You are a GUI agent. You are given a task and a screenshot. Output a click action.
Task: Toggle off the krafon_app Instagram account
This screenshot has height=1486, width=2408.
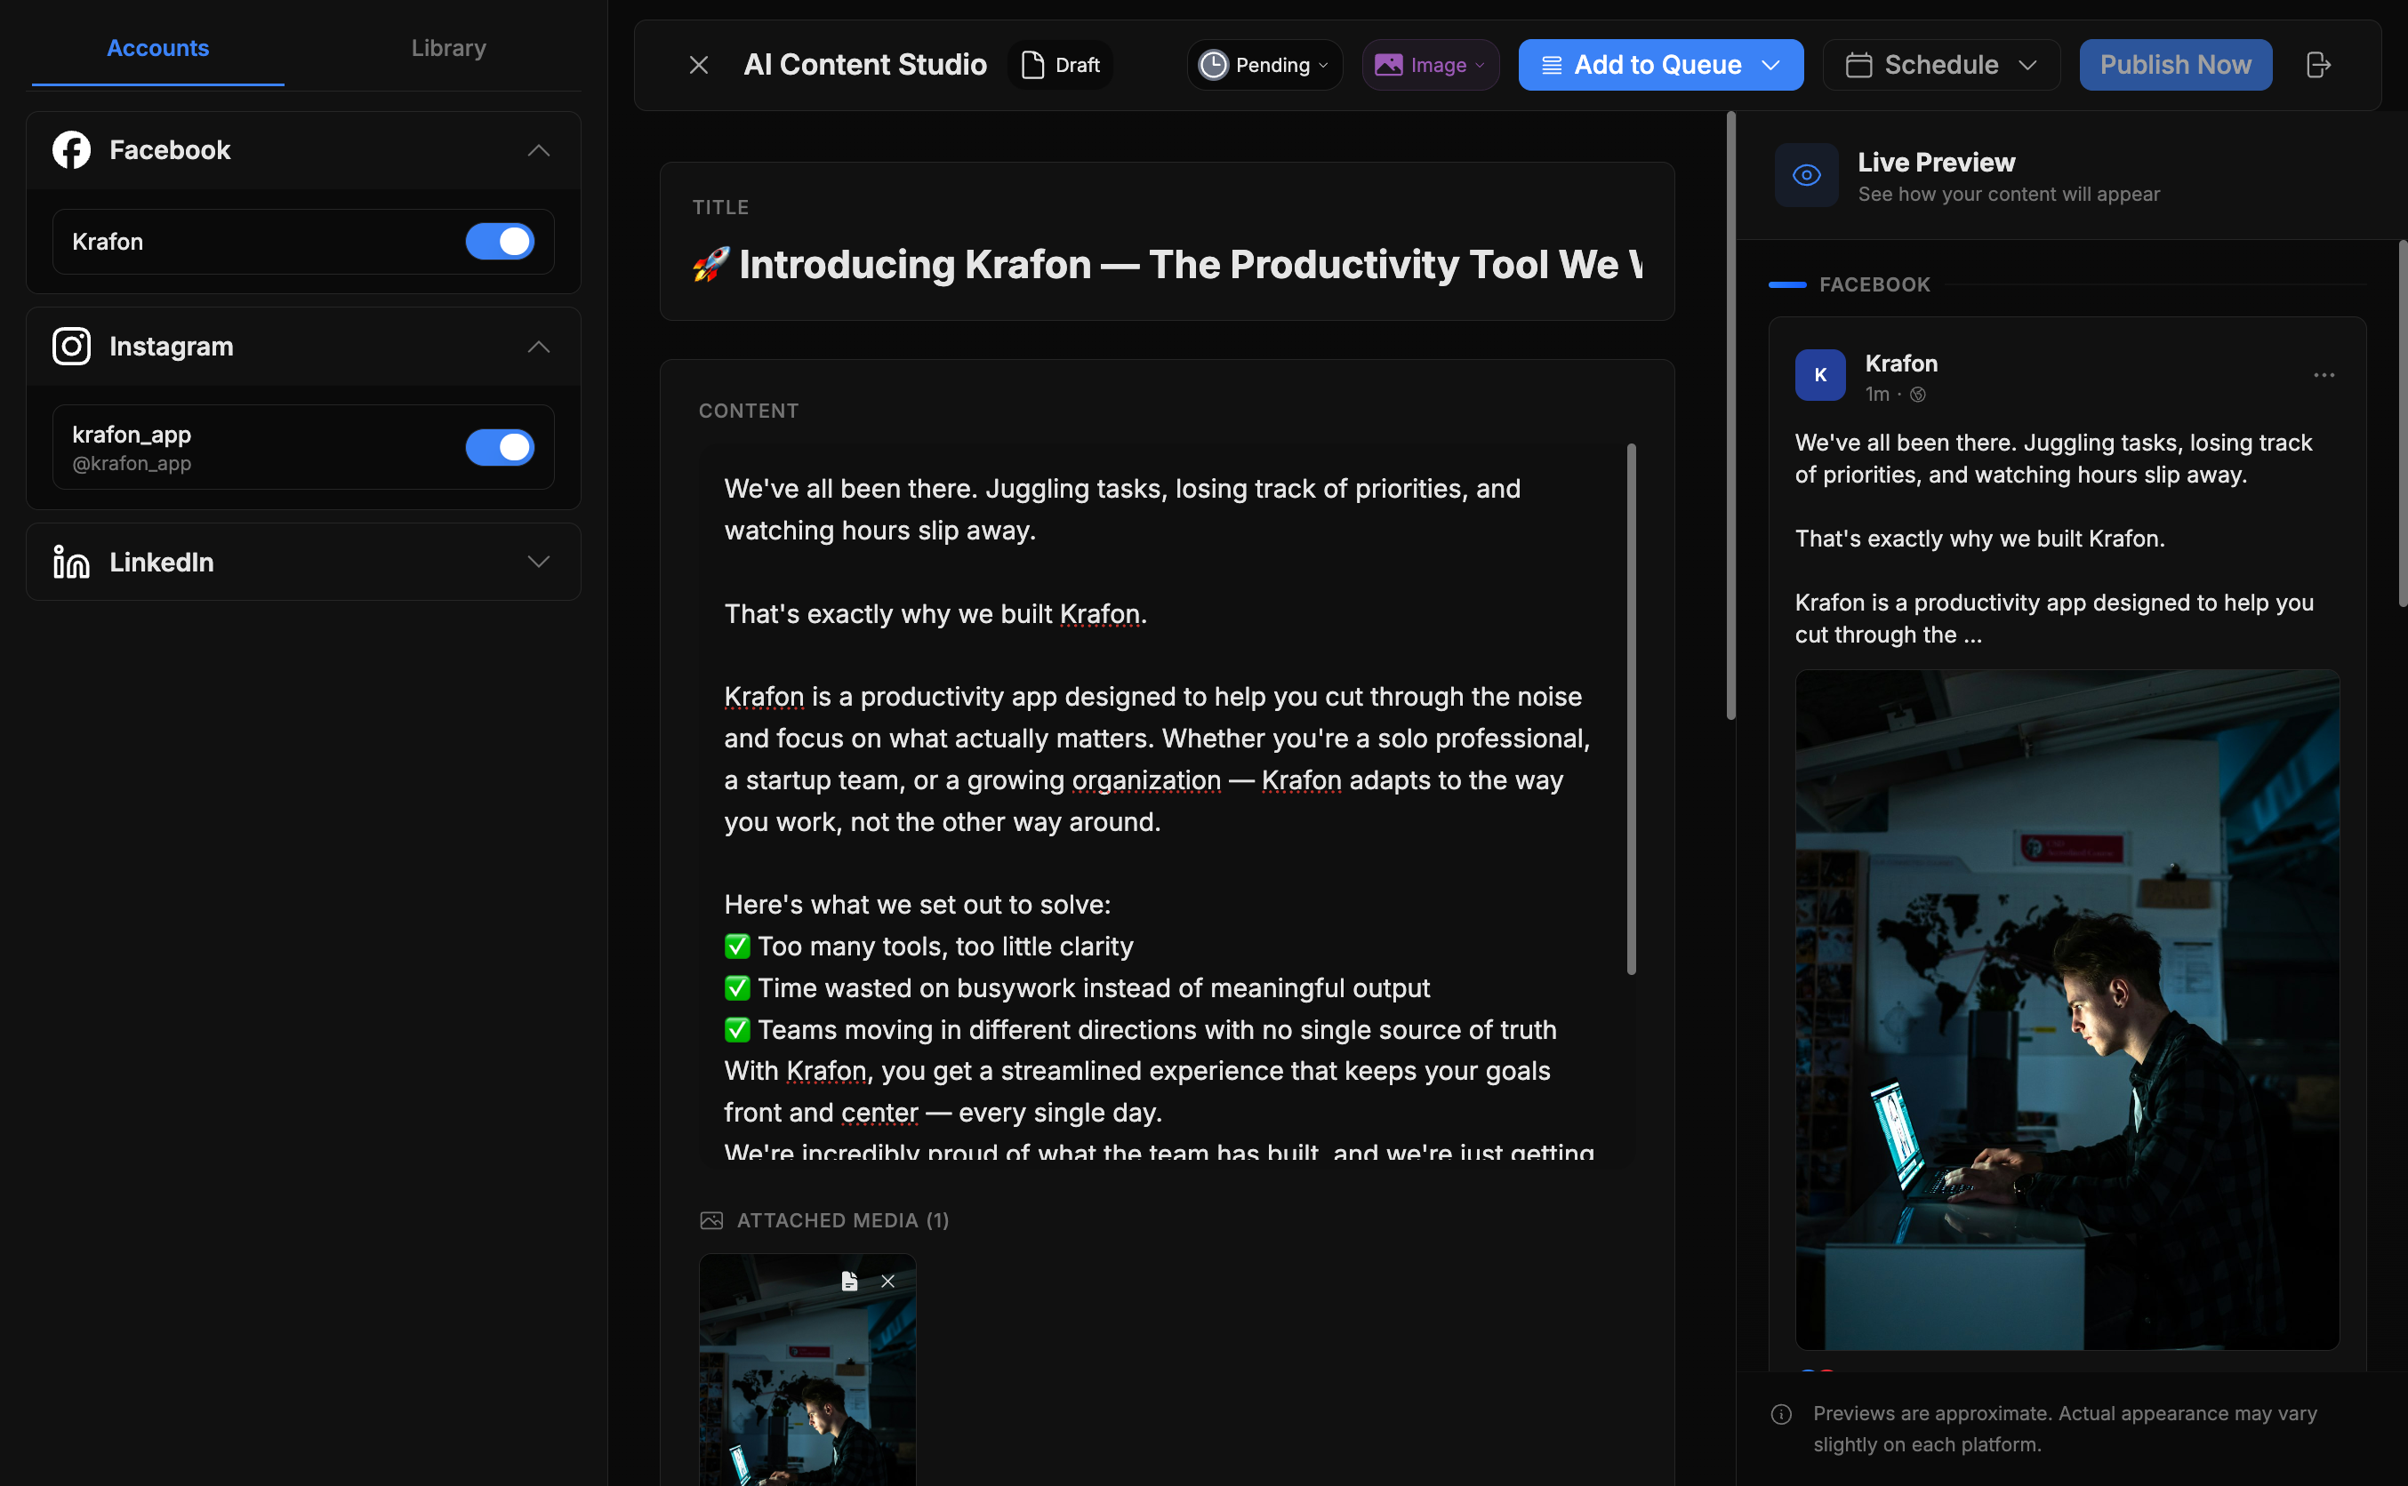tap(500, 447)
